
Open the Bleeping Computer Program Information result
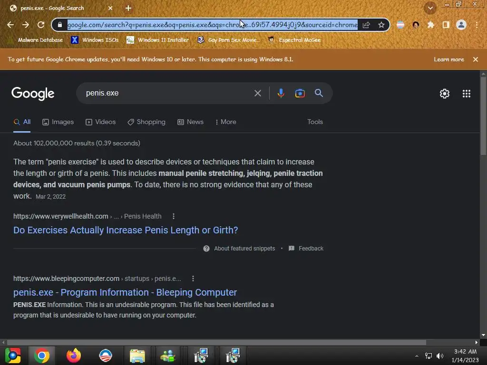click(125, 292)
